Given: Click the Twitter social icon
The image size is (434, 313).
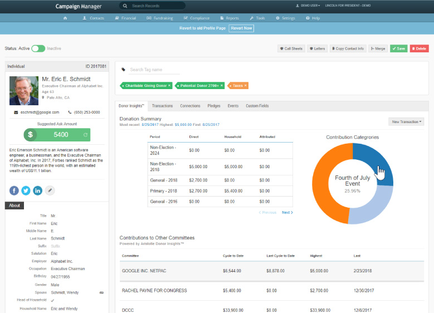Looking at the screenshot, I should [x=26, y=190].
